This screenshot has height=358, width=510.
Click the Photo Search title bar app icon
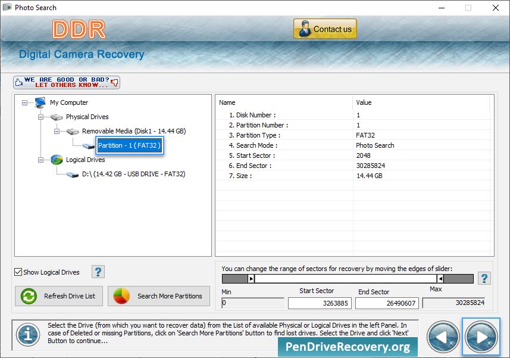[7, 7]
